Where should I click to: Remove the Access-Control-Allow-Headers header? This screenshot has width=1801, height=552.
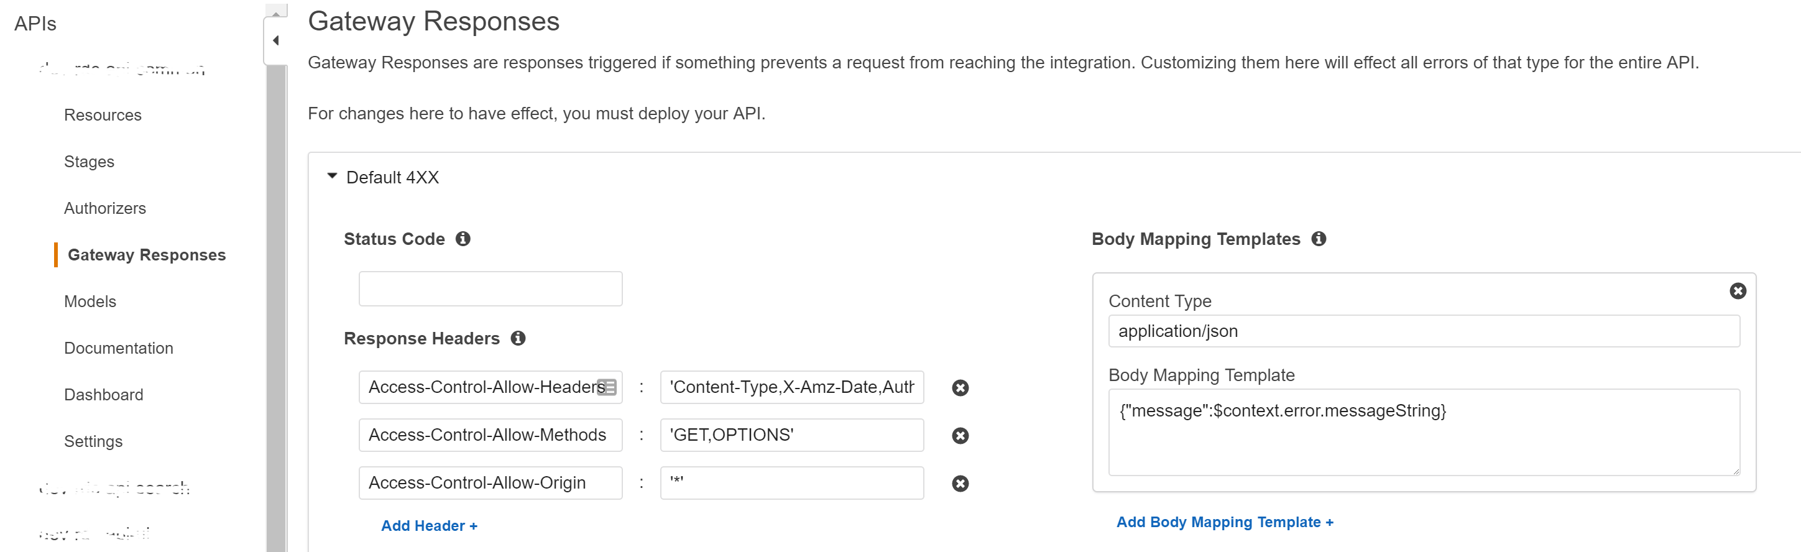pyautogui.click(x=960, y=388)
